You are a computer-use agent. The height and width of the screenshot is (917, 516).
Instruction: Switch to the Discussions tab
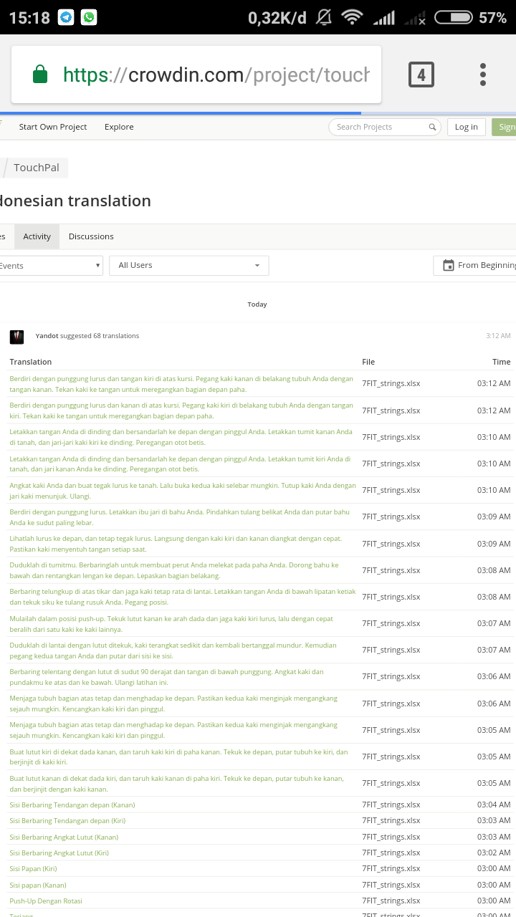(91, 236)
